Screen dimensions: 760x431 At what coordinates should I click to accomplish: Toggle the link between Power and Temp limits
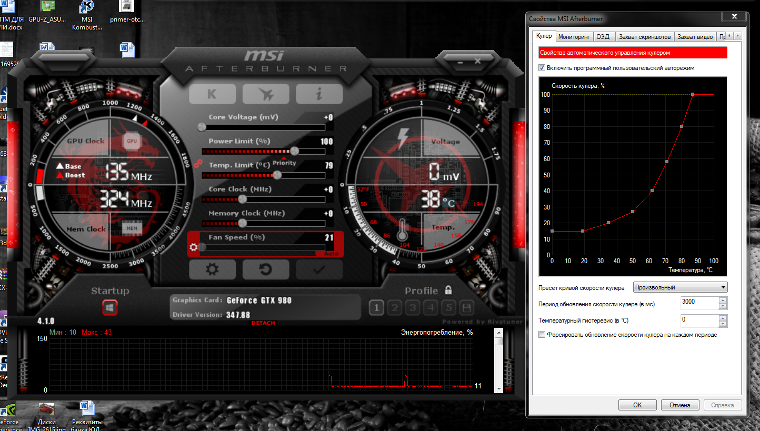coord(198,163)
